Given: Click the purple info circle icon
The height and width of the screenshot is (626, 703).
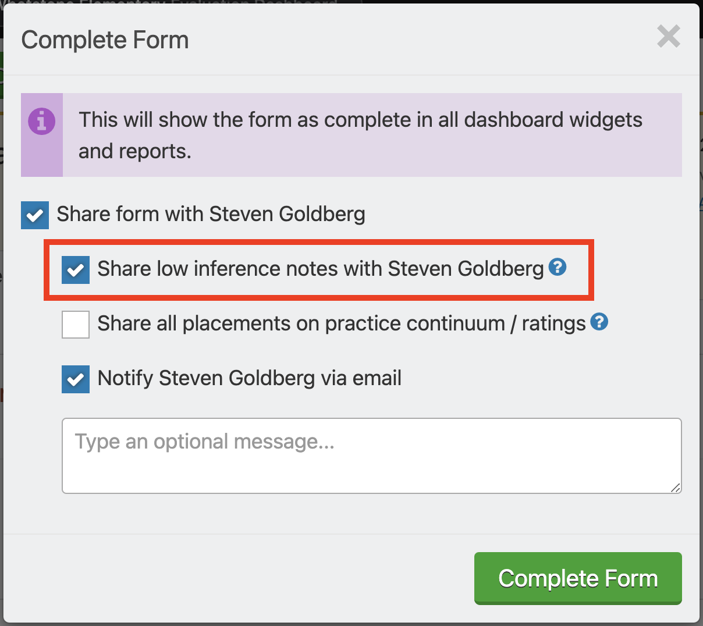Looking at the screenshot, I should (x=42, y=122).
